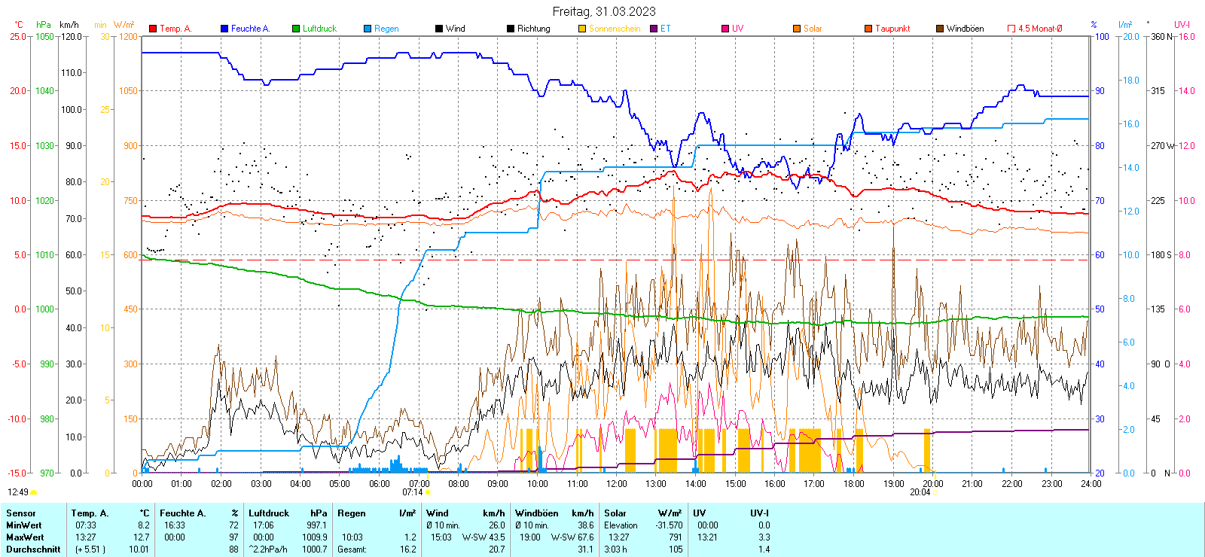Image resolution: width=1205 pixels, height=557 pixels.
Task: Click the Durchschnitt row label
Action: tap(33, 549)
